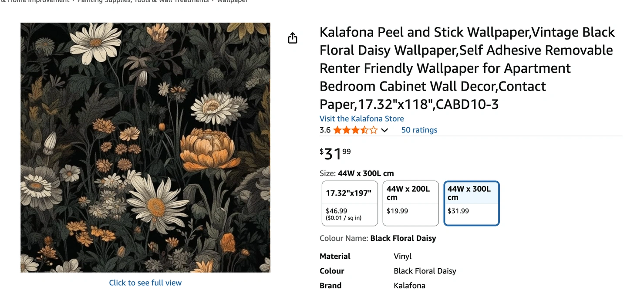
Task: Open the floral wallpaper product image
Action: 145,147
